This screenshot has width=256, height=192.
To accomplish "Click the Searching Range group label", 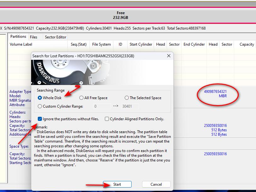I will click(x=51, y=90).
